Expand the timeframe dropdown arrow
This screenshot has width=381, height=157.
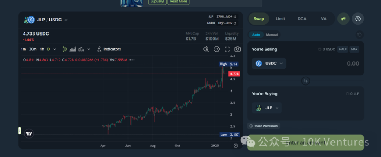(x=54, y=49)
